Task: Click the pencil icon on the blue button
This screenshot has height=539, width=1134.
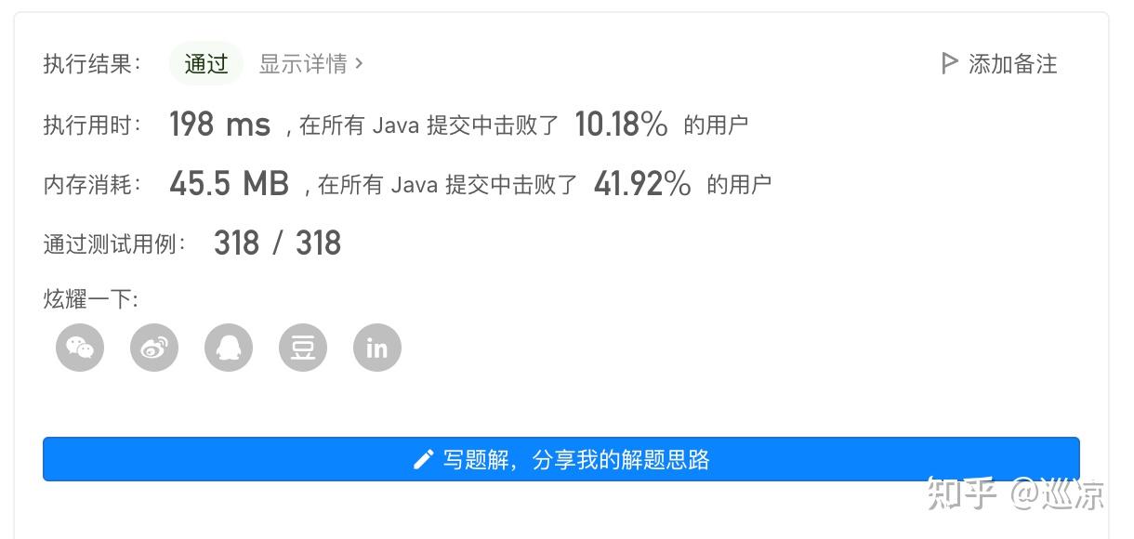Action: (x=423, y=459)
